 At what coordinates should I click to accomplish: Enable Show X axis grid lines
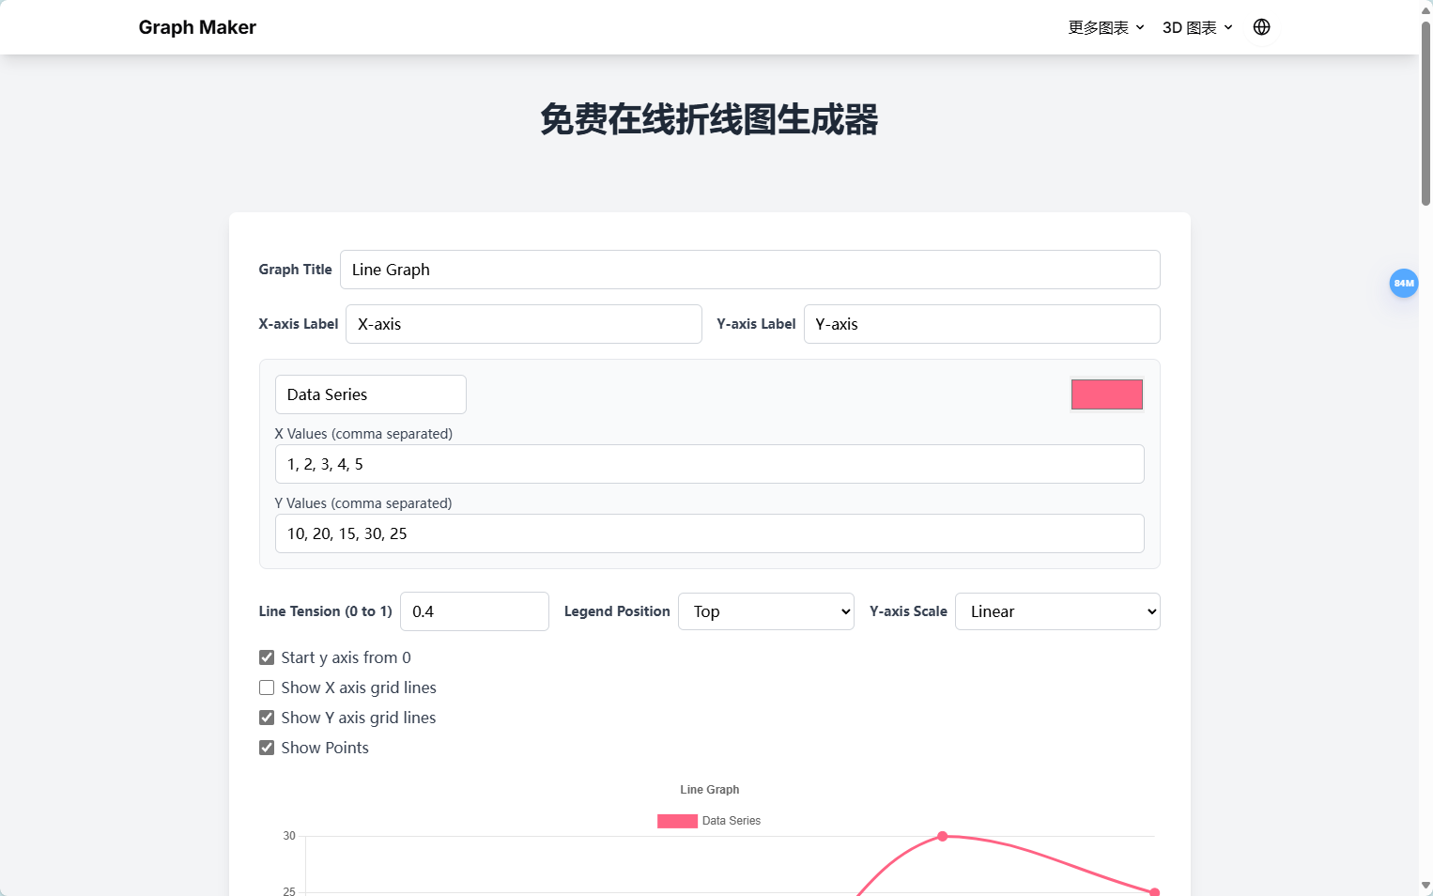point(267,687)
